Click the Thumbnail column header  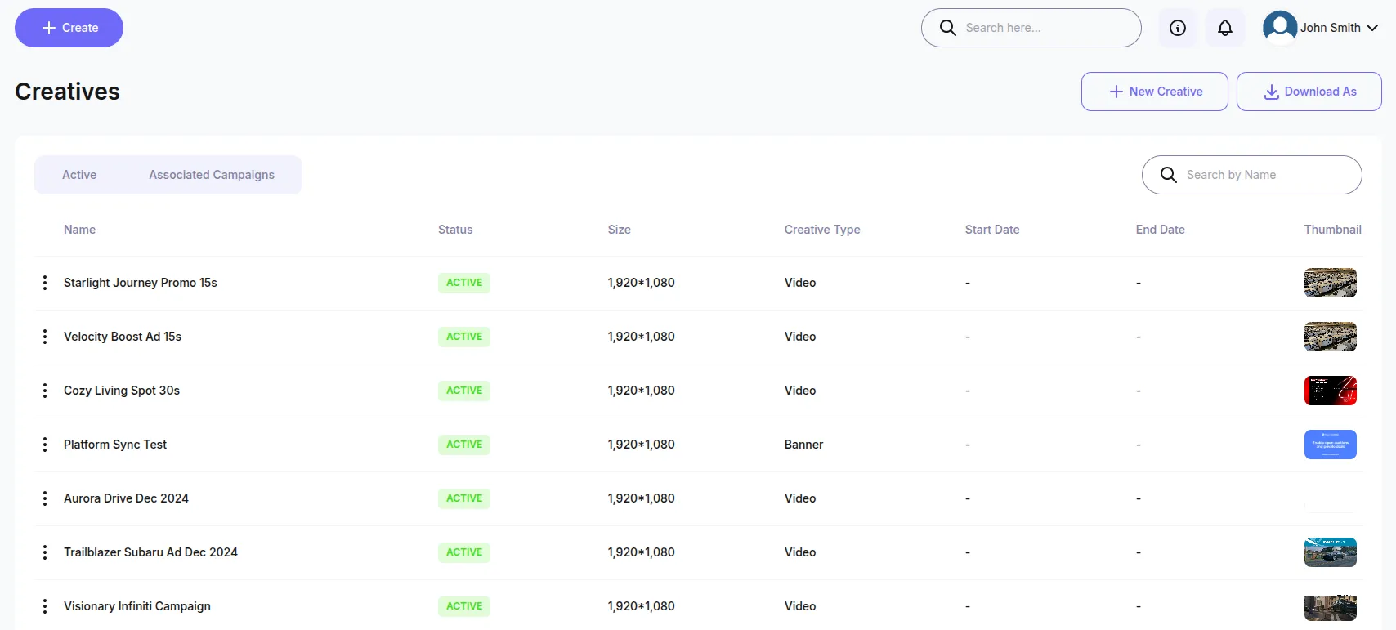[1333, 230]
